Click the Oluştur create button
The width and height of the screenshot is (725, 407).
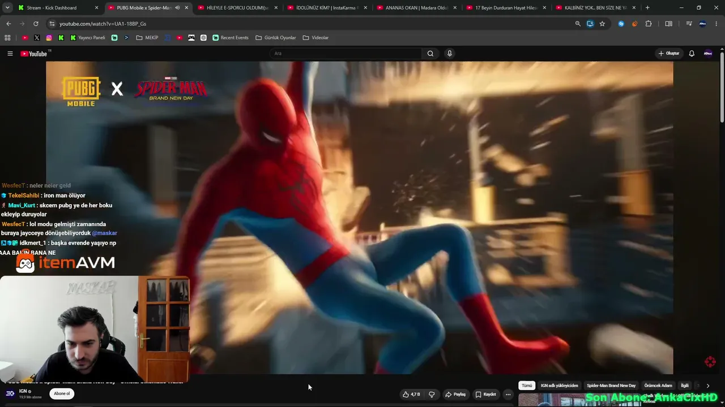click(x=669, y=54)
